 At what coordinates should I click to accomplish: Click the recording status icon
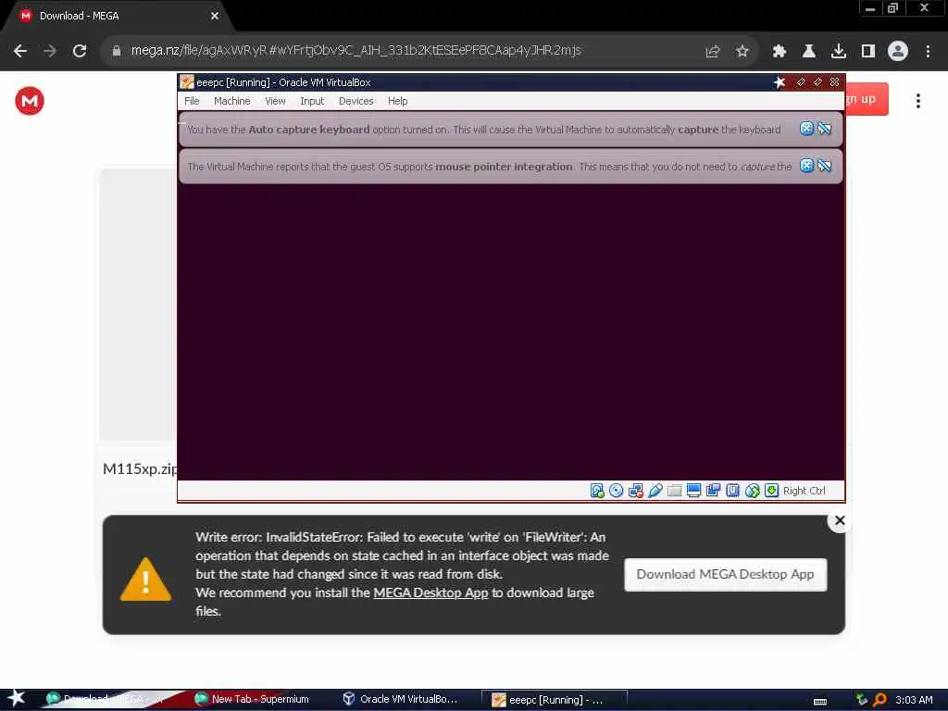(713, 491)
